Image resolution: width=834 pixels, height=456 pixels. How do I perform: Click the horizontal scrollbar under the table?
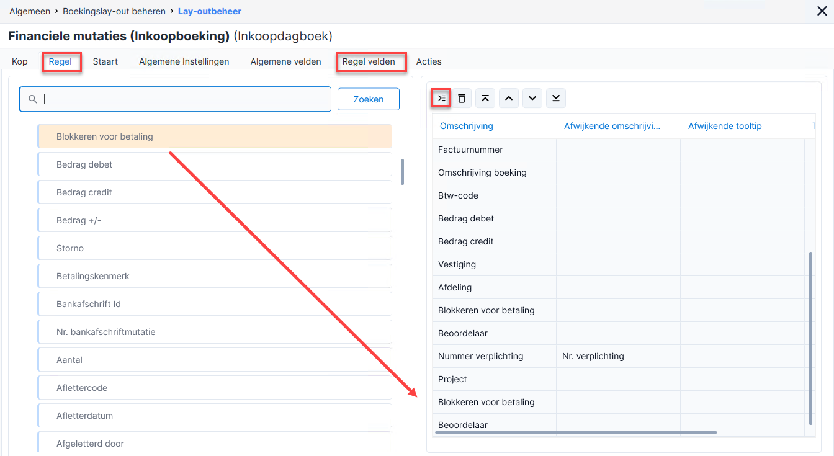[x=575, y=432]
